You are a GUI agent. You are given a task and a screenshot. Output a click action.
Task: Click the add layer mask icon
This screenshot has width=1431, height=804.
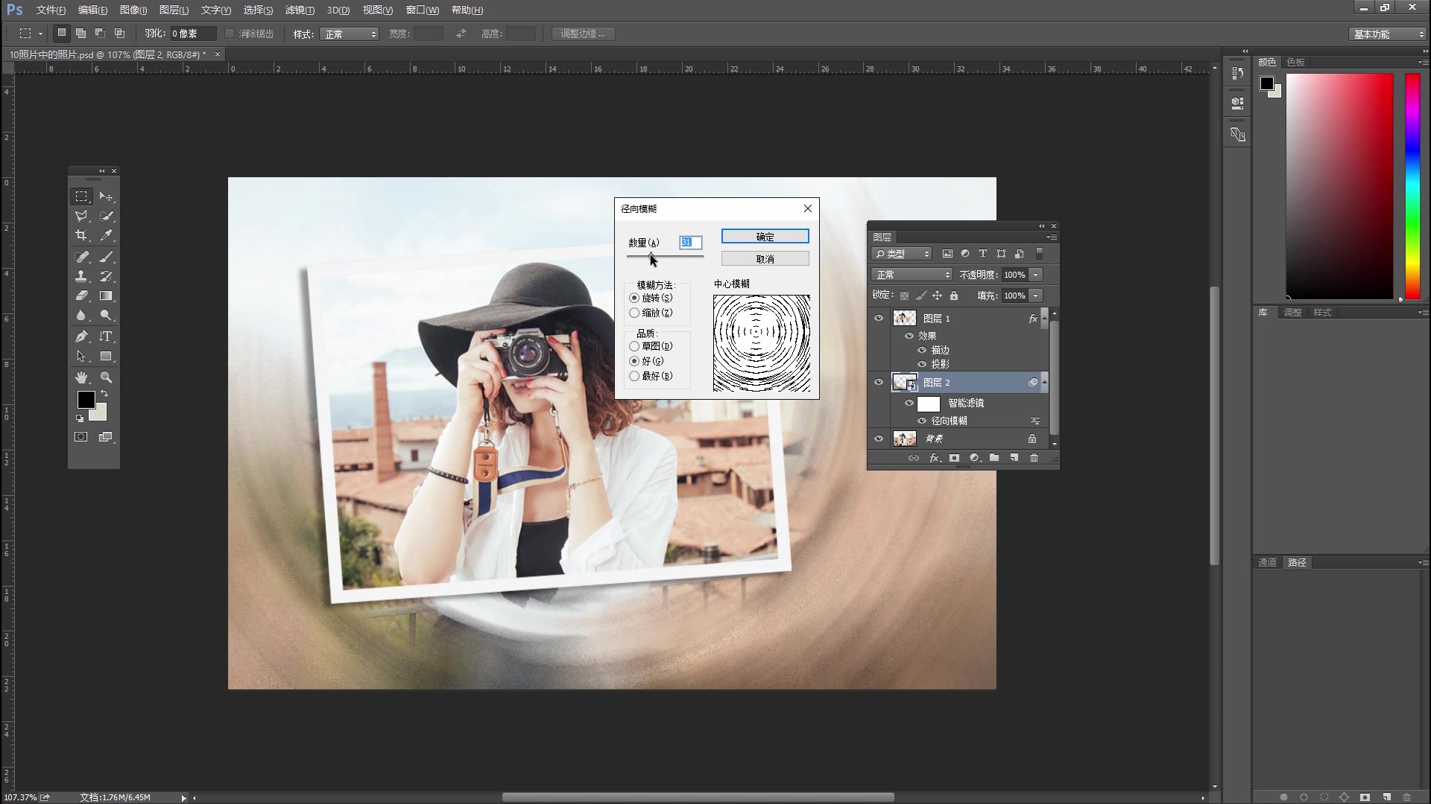point(954,458)
